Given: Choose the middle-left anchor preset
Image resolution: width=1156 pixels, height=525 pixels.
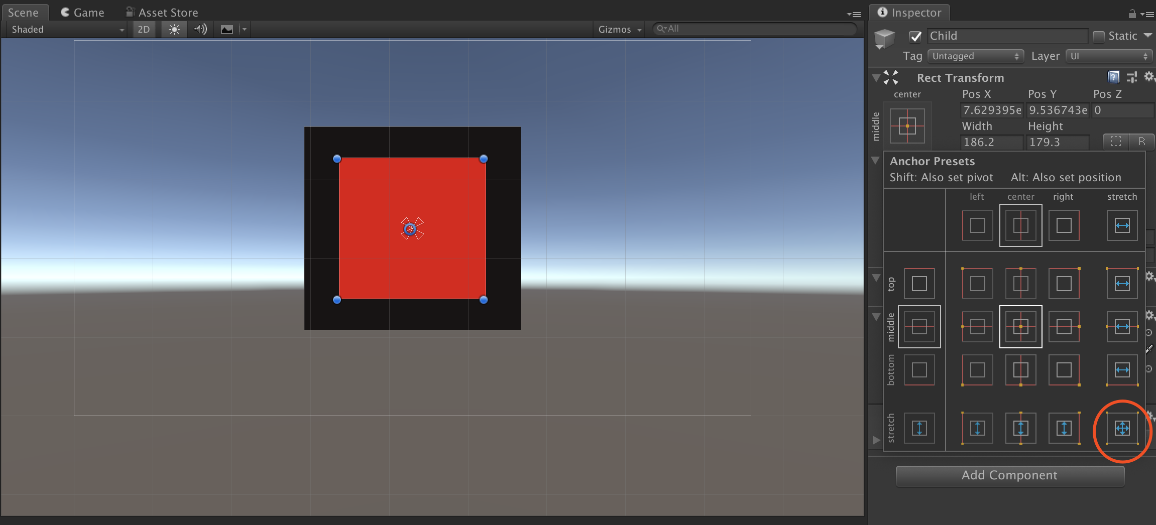Looking at the screenshot, I should (x=977, y=327).
